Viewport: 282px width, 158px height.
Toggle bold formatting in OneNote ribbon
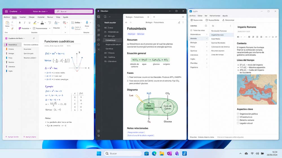click(x=20, y=23)
